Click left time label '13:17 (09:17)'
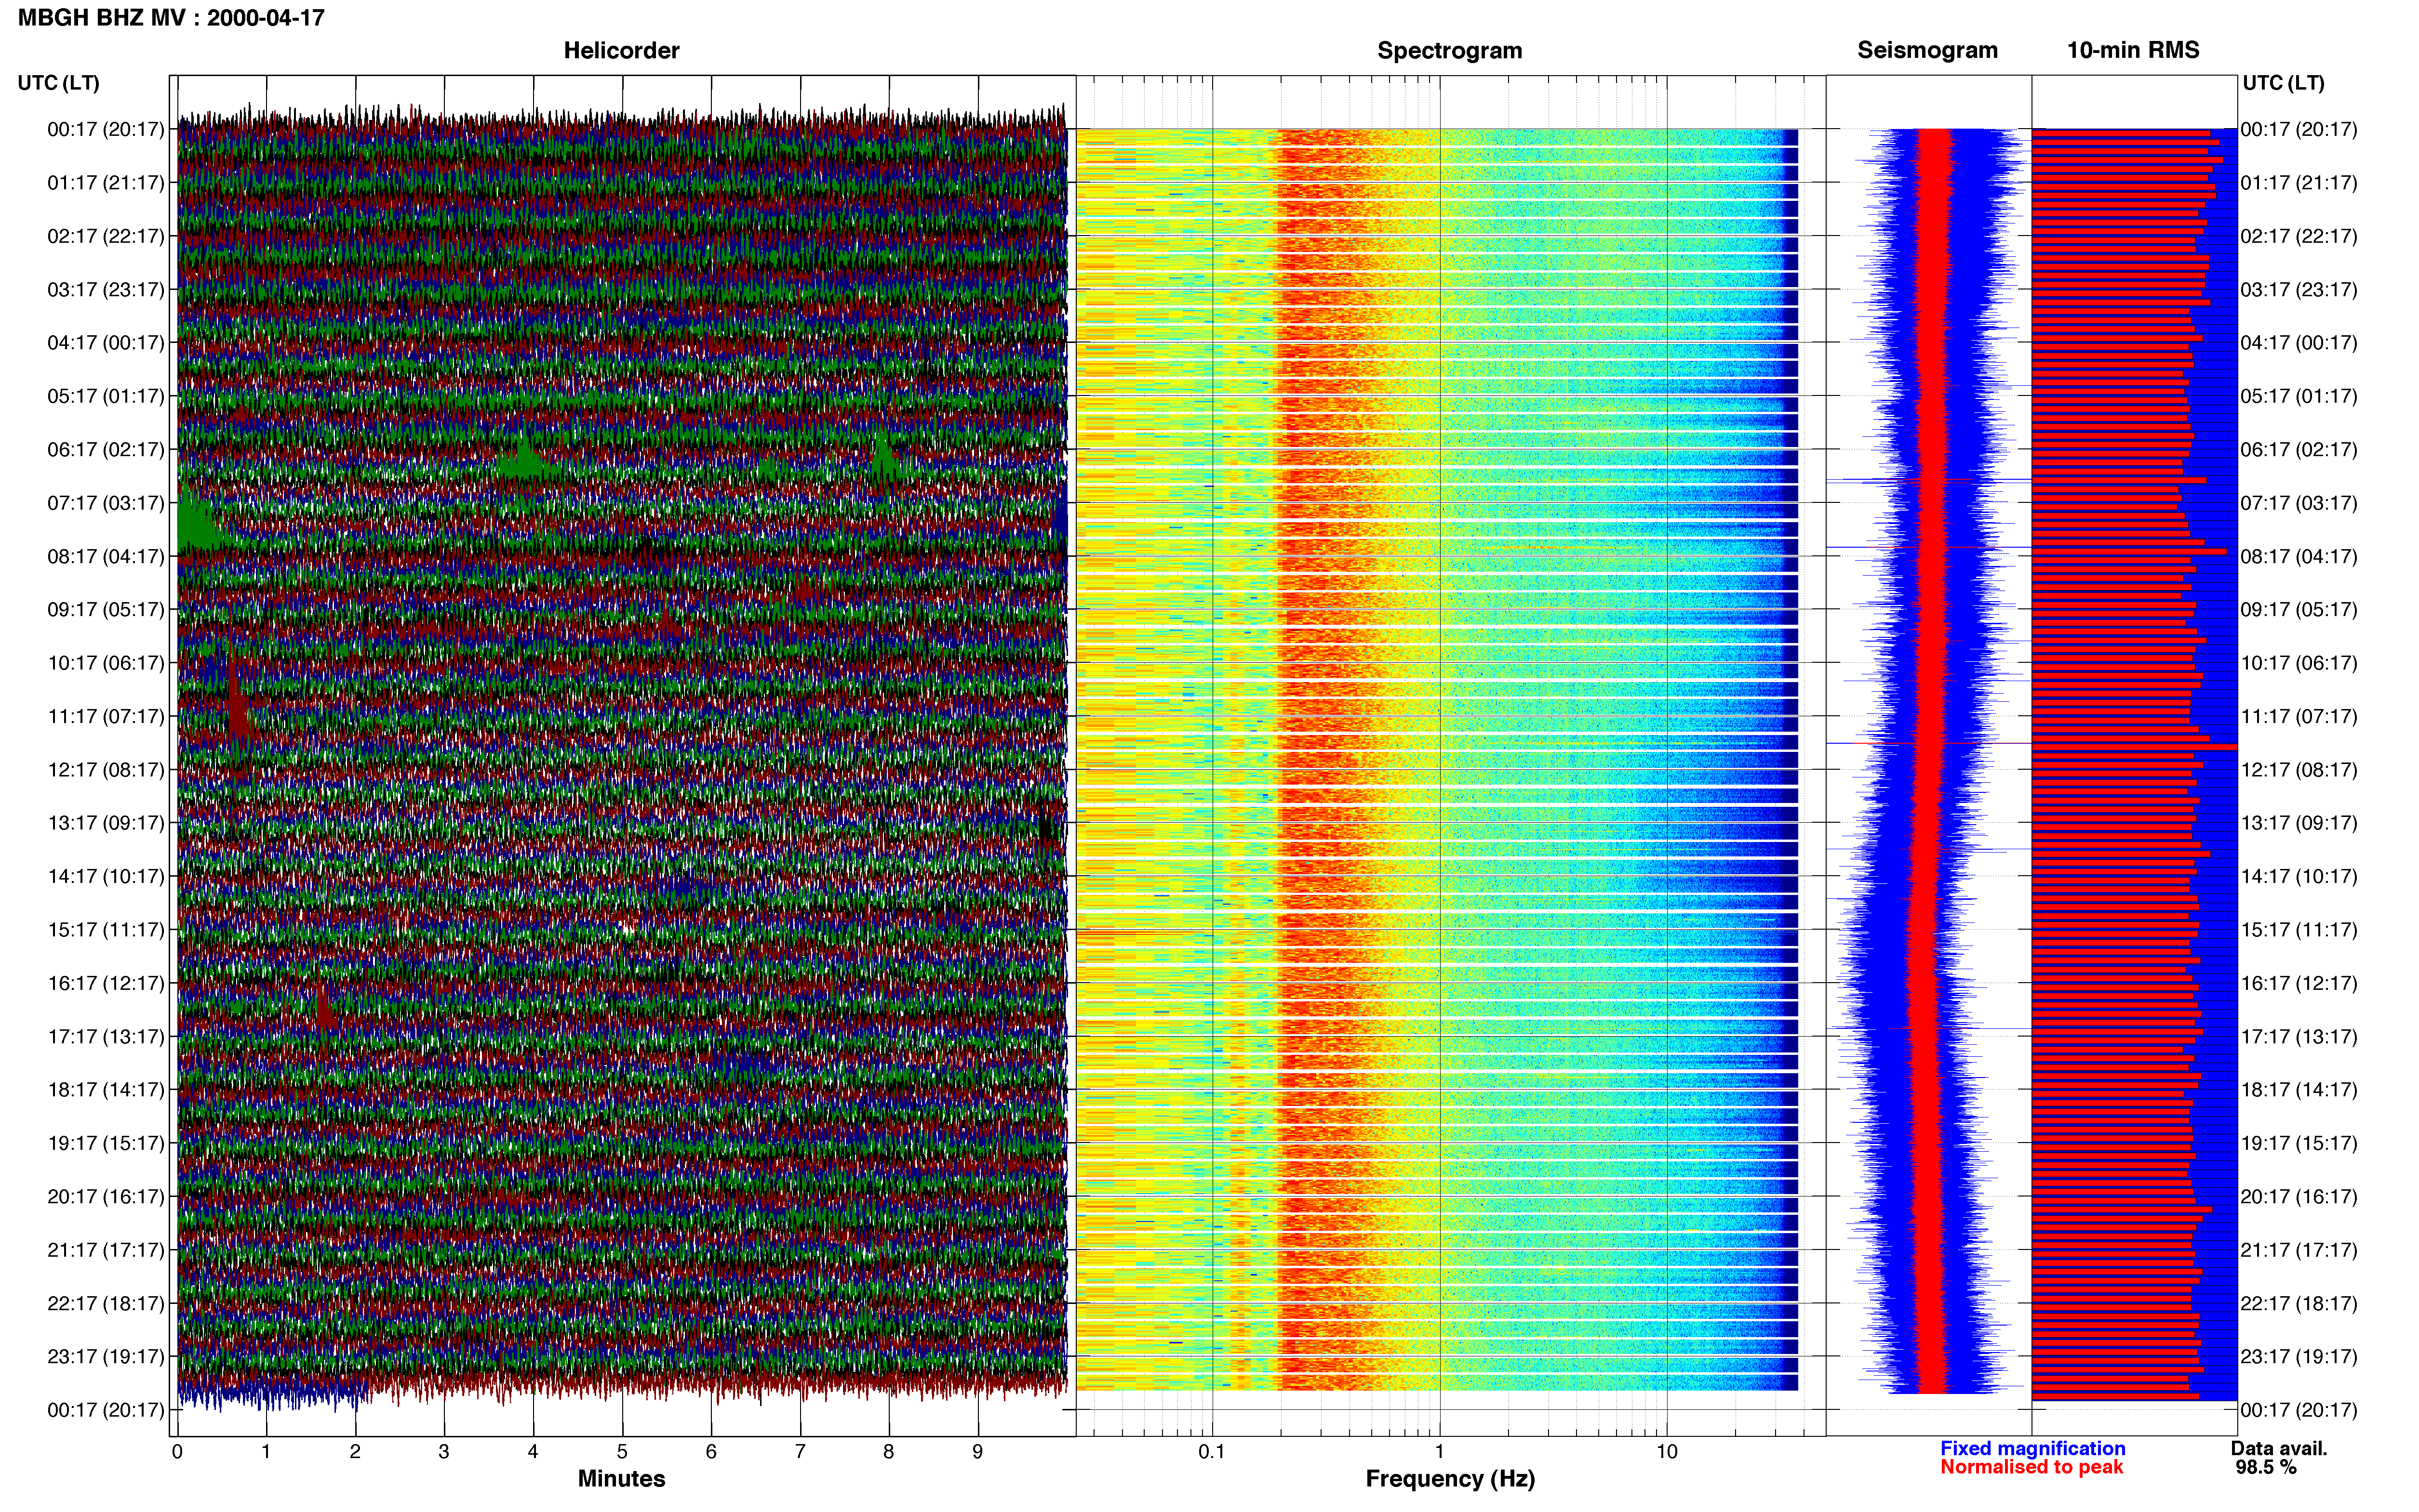 click(x=106, y=823)
